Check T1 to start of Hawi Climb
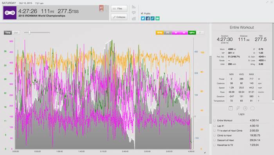Image resolution: width=274 pixels, height=155 pixels. pyautogui.click(x=215, y=130)
